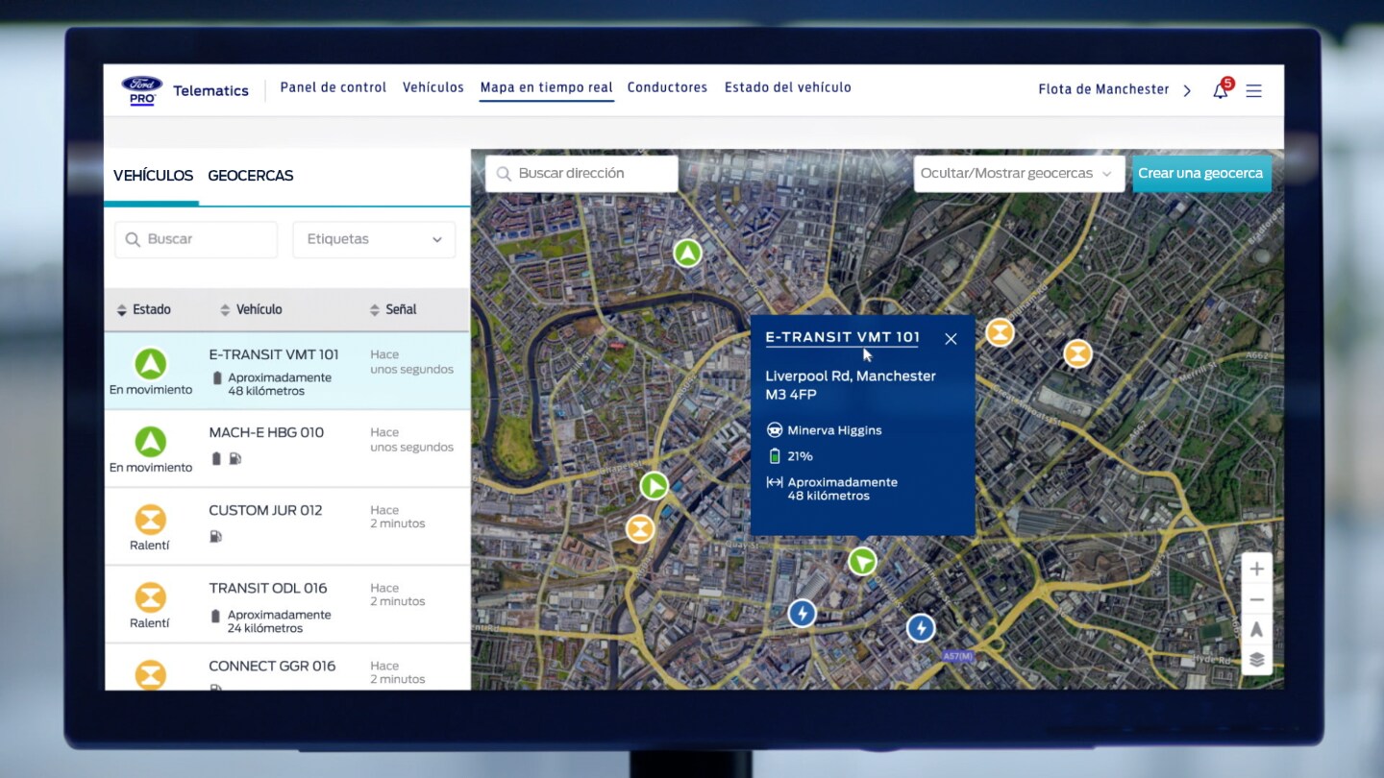The width and height of the screenshot is (1384, 778).
Task: Click the map compass arrow button
Action: coord(1256,630)
